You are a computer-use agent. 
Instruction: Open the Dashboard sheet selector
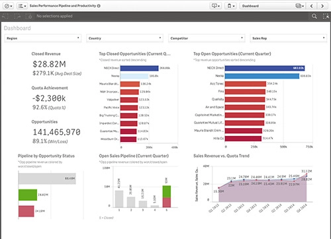(272, 6)
